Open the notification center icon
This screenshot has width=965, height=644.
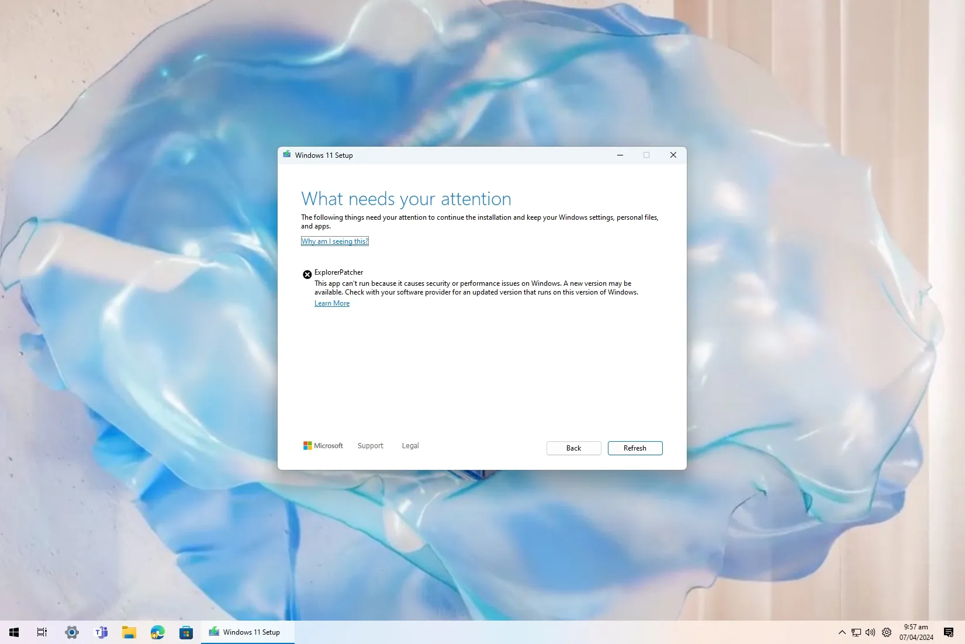click(949, 632)
